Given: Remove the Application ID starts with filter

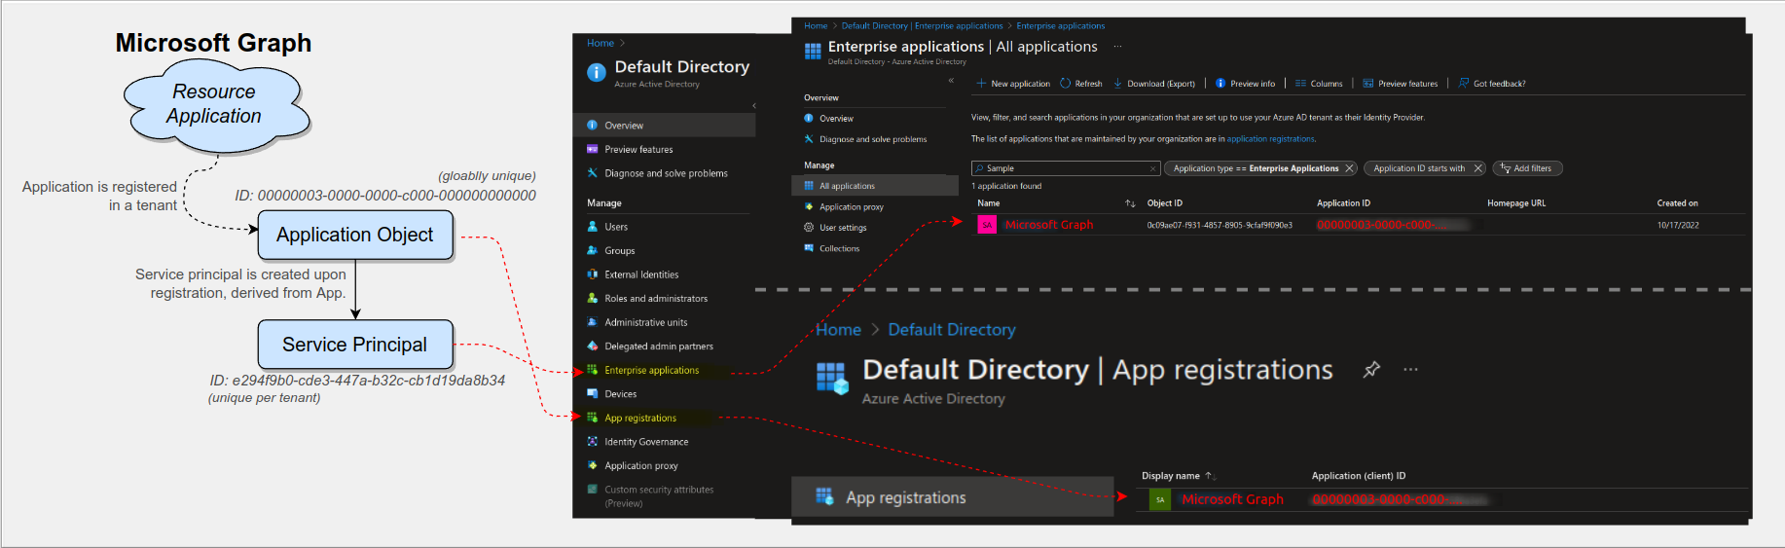Looking at the screenshot, I should [1477, 168].
